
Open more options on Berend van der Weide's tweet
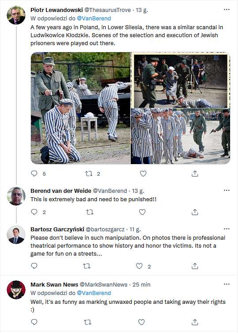[x=227, y=190]
